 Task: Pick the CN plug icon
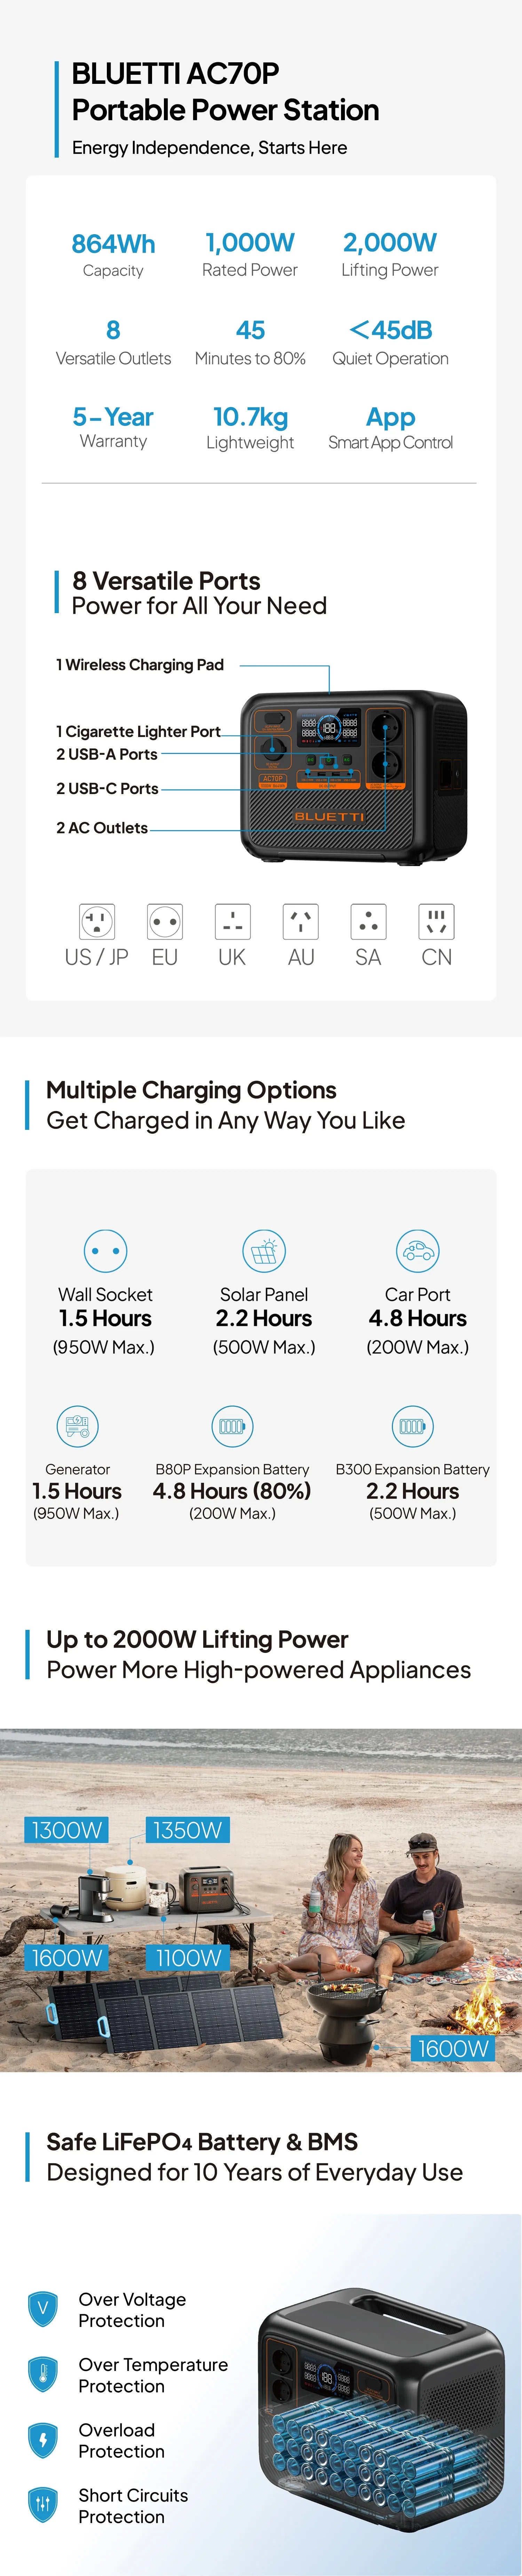(436, 921)
